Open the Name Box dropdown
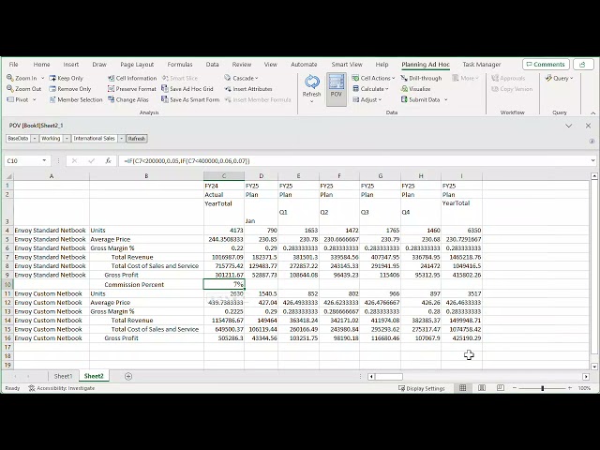Image resolution: width=600 pixels, height=450 pixels. [x=44, y=160]
